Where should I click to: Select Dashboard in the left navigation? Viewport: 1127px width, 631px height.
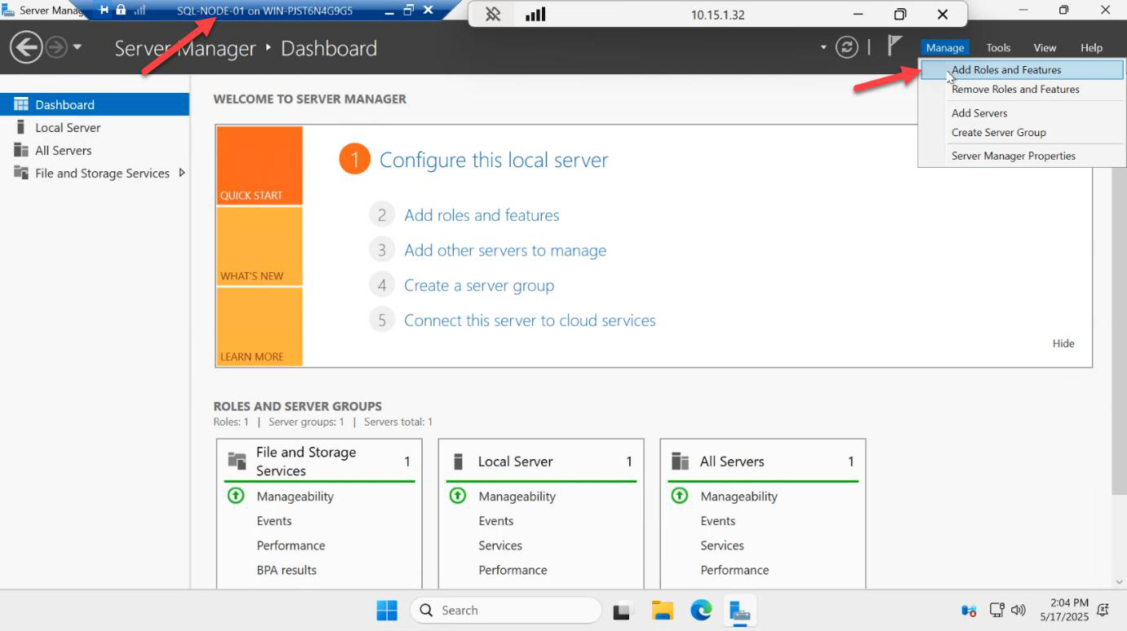point(95,104)
